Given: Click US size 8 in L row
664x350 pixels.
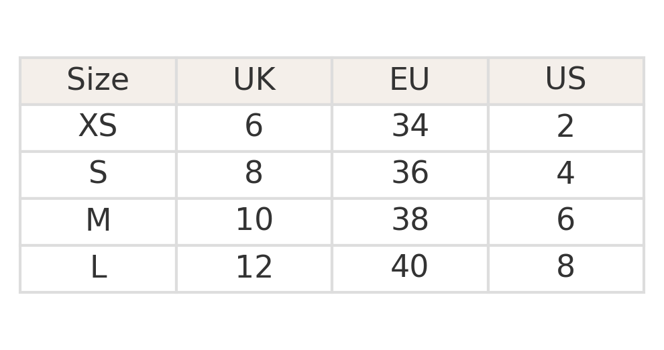Looking at the screenshot, I should tap(565, 268).
